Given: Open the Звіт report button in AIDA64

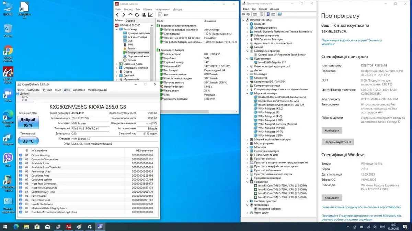Looking at the screenshot, I should pyautogui.click(x=163, y=15).
